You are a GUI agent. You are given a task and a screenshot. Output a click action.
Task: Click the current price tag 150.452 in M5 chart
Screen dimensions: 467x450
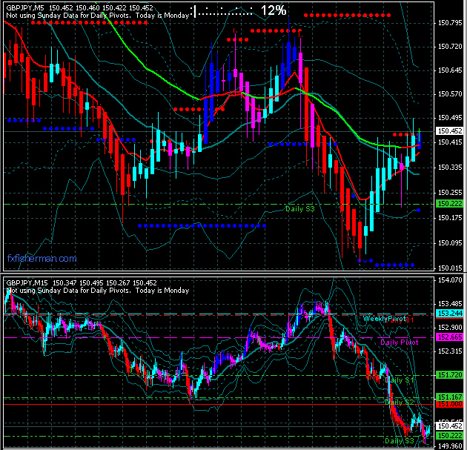coord(450,131)
